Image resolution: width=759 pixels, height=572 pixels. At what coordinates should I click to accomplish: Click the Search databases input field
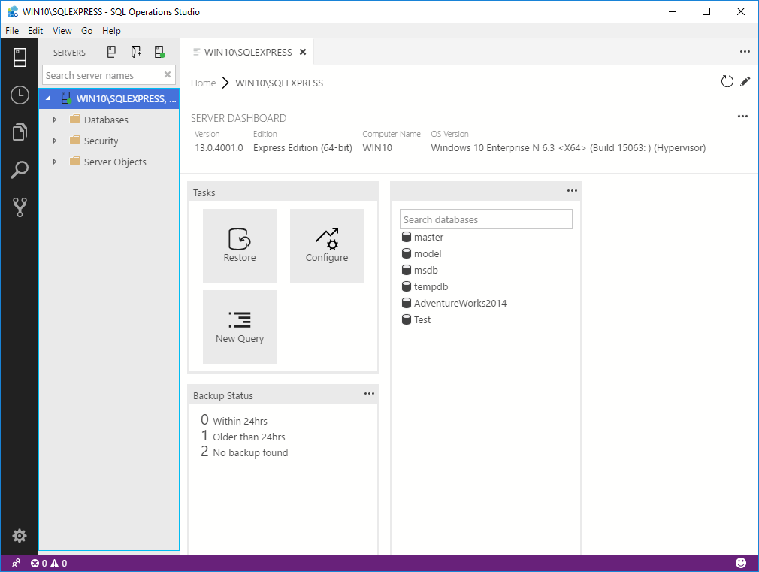click(x=485, y=219)
